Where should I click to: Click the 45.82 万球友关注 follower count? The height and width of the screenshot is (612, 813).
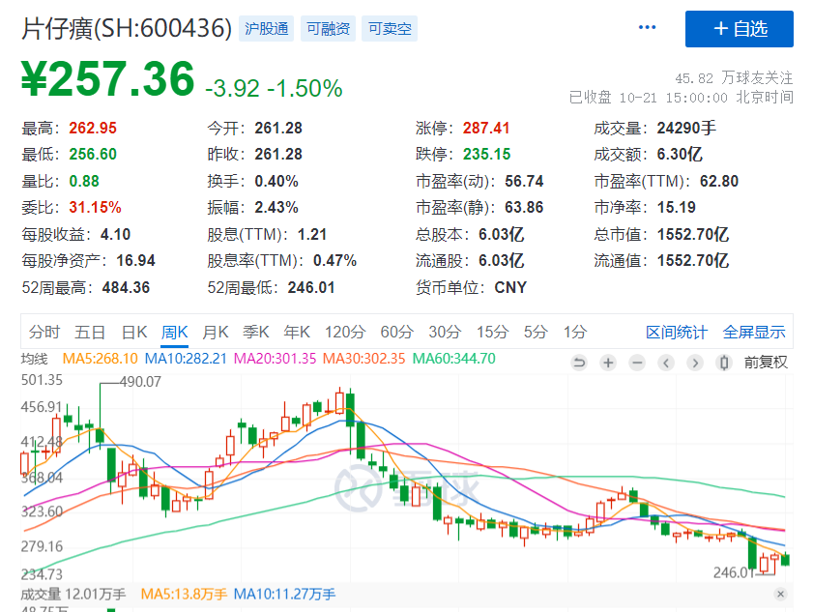pos(734,77)
